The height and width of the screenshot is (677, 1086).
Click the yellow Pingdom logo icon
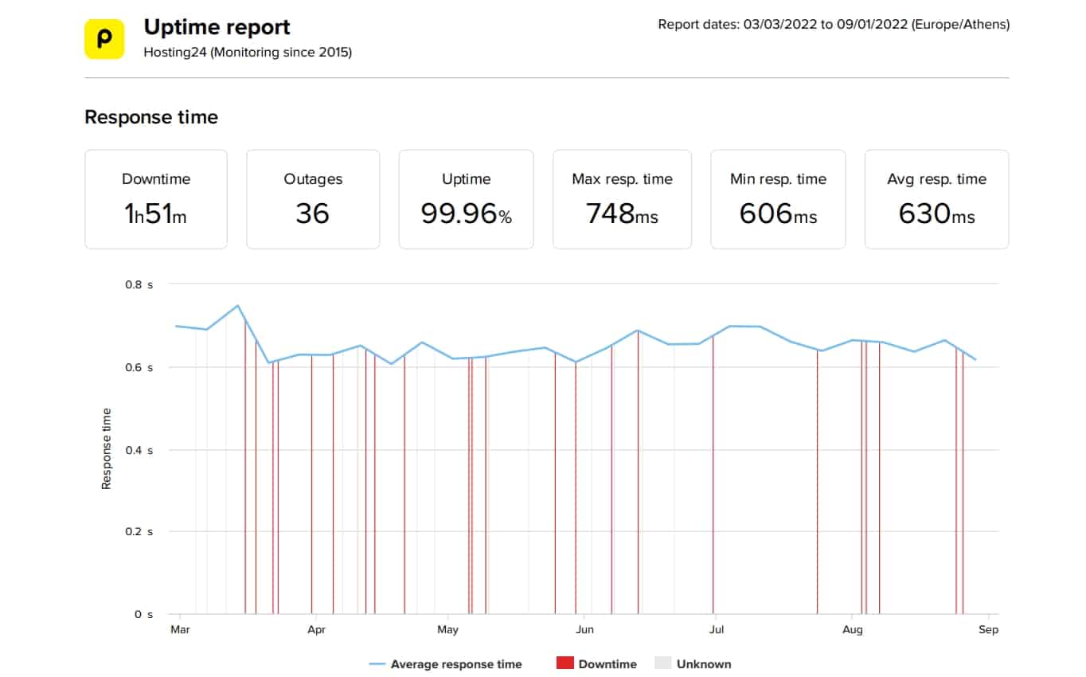104,39
